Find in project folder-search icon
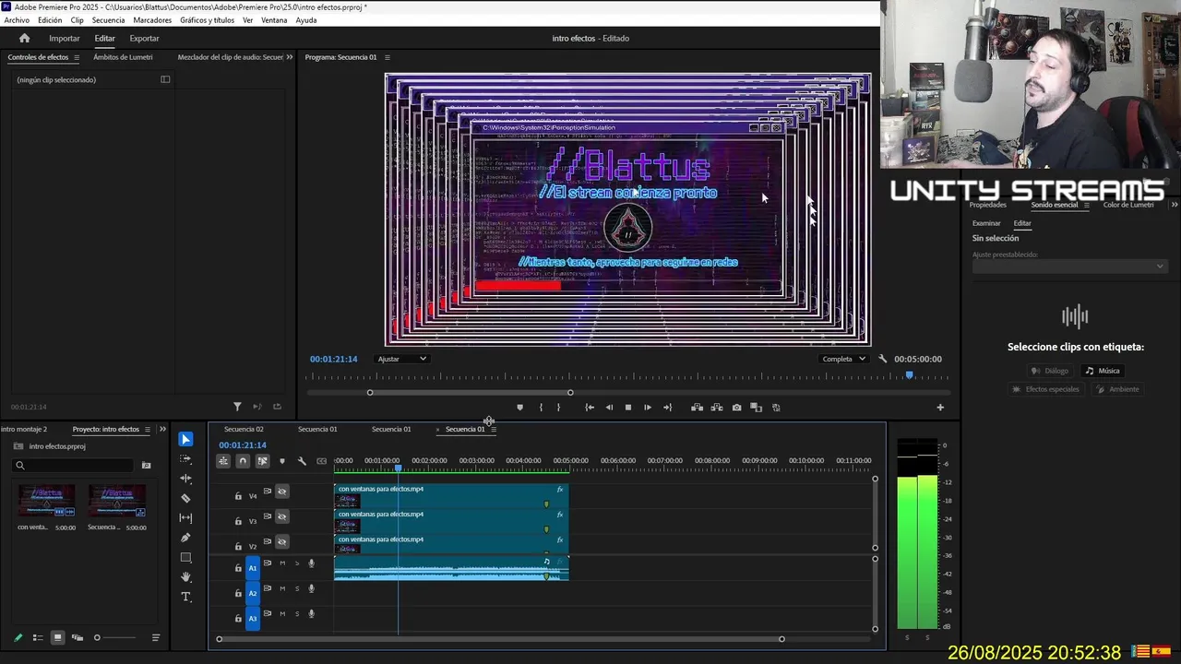 click(x=146, y=466)
